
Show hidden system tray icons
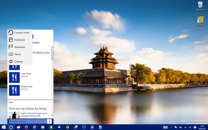click(x=171, y=127)
